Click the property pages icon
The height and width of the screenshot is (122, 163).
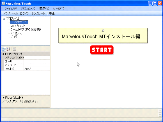(15, 49)
